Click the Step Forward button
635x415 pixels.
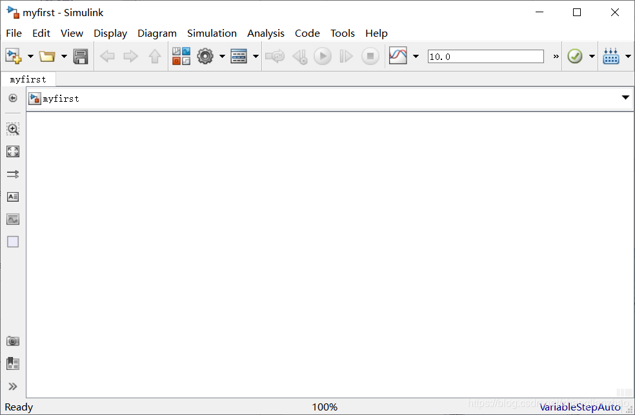tap(346, 56)
